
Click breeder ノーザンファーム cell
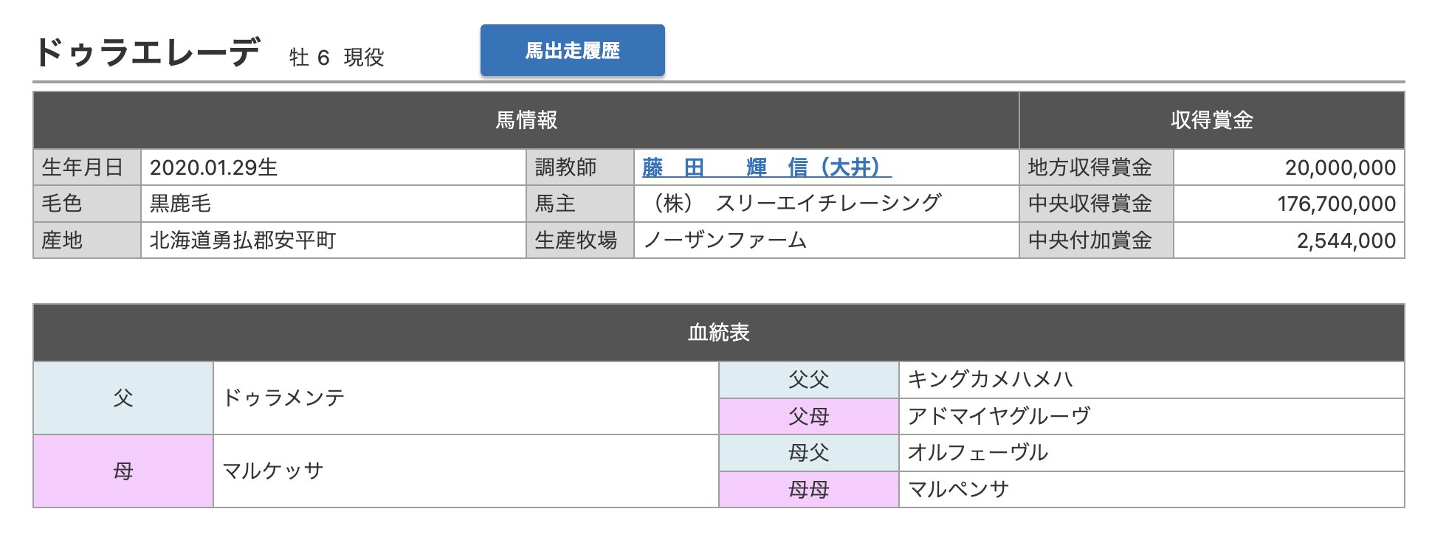click(725, 240)
